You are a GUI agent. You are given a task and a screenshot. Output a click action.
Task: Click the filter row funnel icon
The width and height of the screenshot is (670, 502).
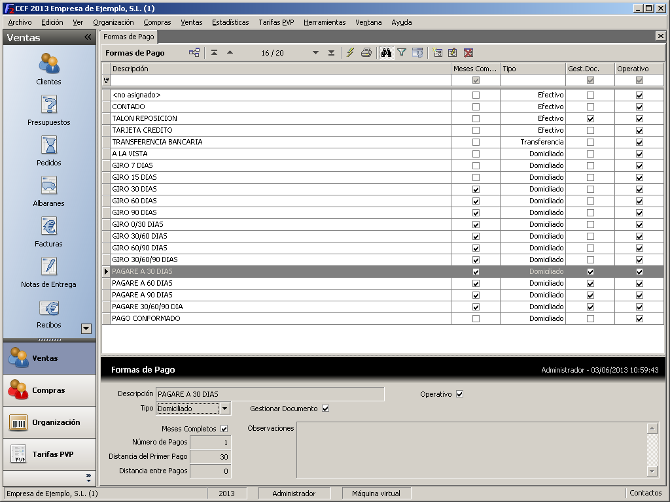pyautogui.click(x=107, y=80)
